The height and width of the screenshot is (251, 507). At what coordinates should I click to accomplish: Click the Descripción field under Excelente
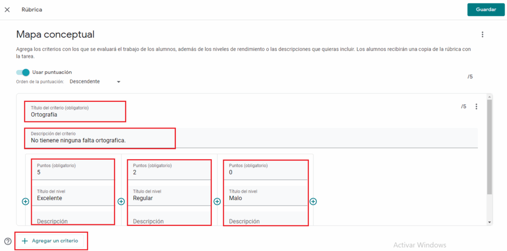[73, 221]
